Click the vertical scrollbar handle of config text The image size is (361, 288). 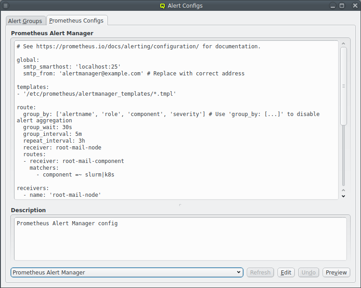click(343, 86)
